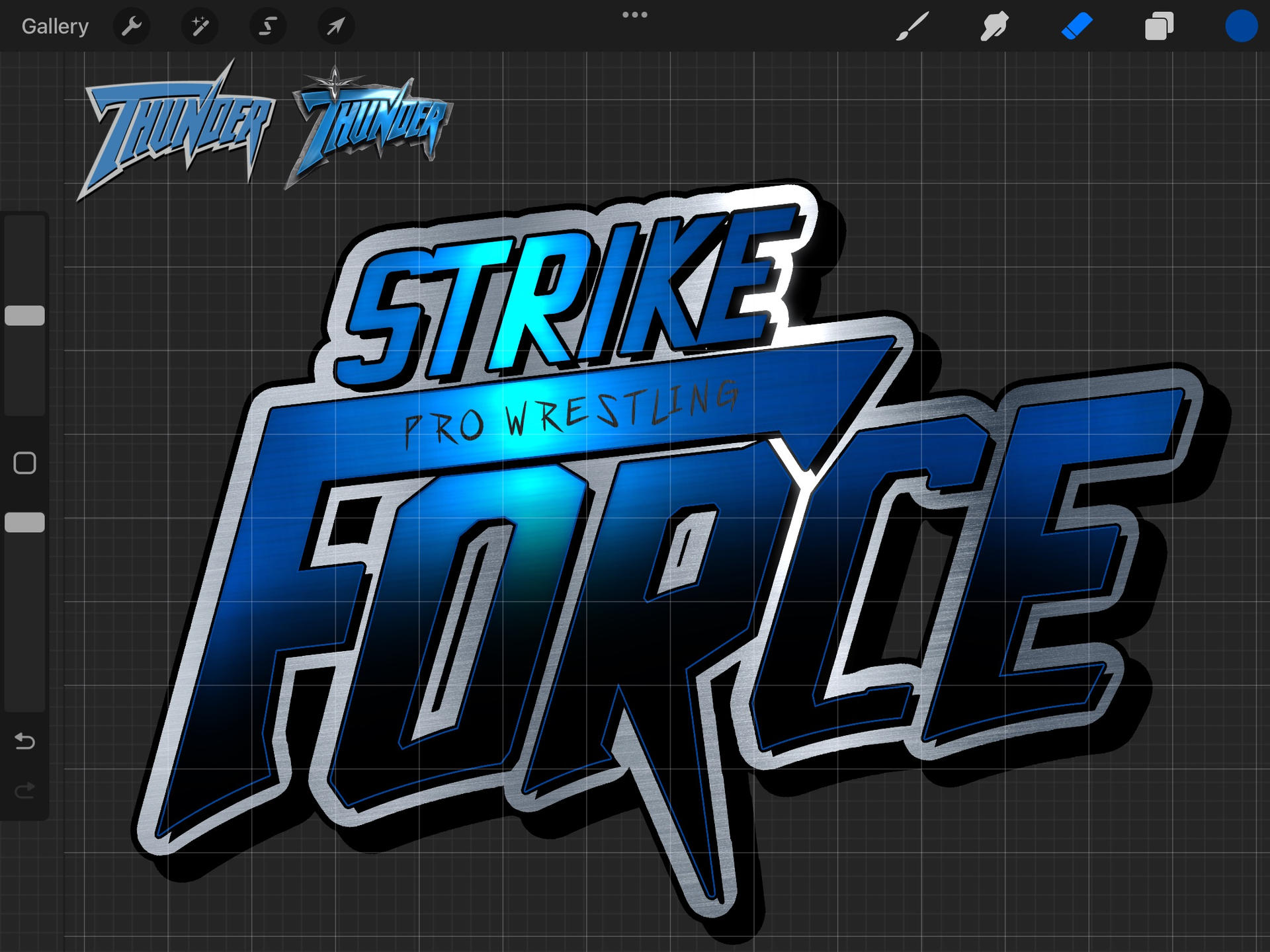The height and width of the screenshot is (952, 1270).
Task: Return to the Gallery
Action: pos(55,26)
